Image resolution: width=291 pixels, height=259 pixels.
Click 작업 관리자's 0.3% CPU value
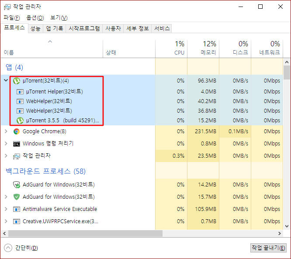click(x=178, y=155)
